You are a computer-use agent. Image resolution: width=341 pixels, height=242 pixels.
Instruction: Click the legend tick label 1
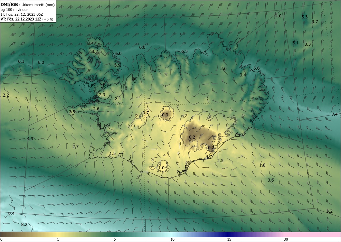pos(58,239)
